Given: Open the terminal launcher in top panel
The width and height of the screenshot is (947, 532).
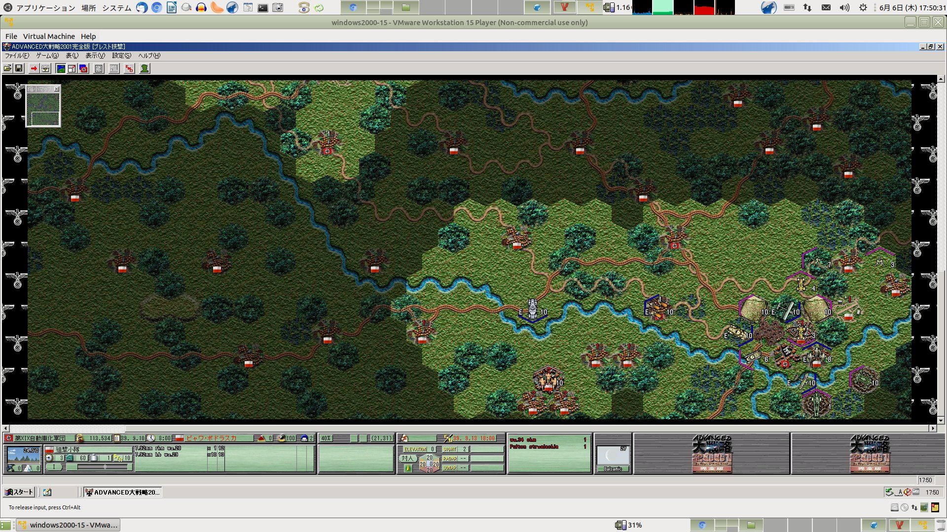Looking at the screenshot, I should [263, 8].
